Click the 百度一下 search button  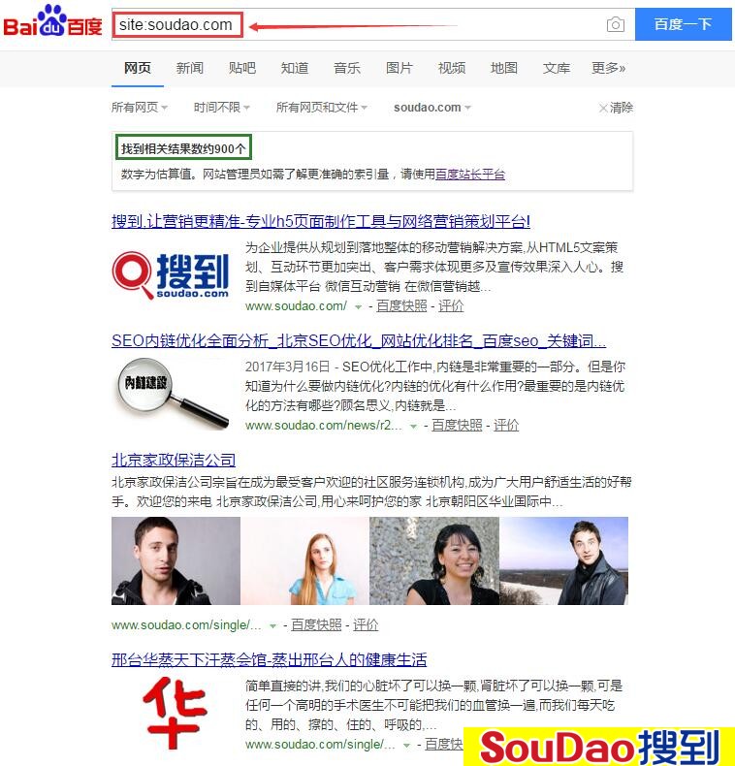(x=683, y=24)
